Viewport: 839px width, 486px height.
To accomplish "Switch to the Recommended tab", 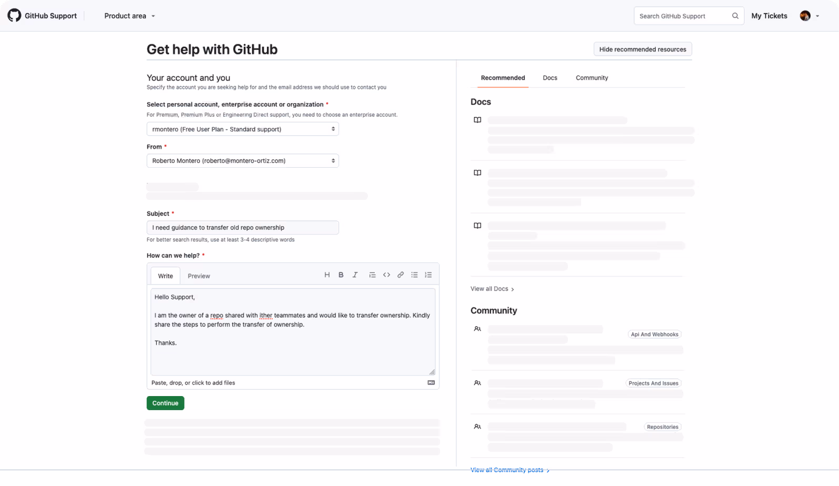I will [x=503, y=78].
